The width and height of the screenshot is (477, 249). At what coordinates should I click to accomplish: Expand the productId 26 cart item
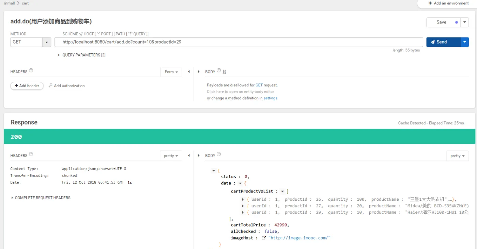pyautogui.click(x=243, y=199)
